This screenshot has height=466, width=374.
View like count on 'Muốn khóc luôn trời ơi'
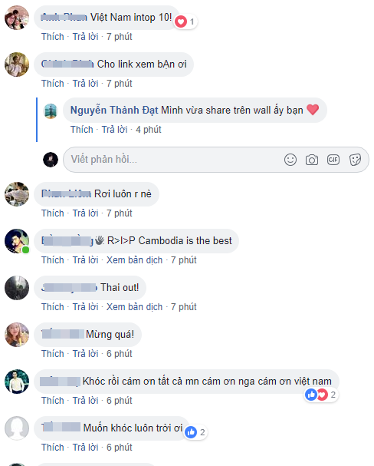click(195, 432)
